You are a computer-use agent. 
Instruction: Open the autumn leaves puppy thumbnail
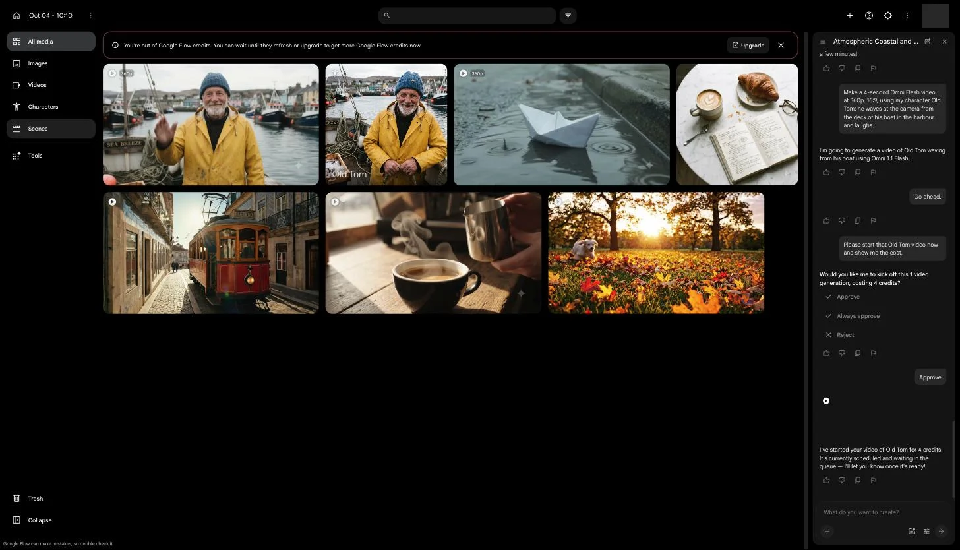[x=656, y=253]
